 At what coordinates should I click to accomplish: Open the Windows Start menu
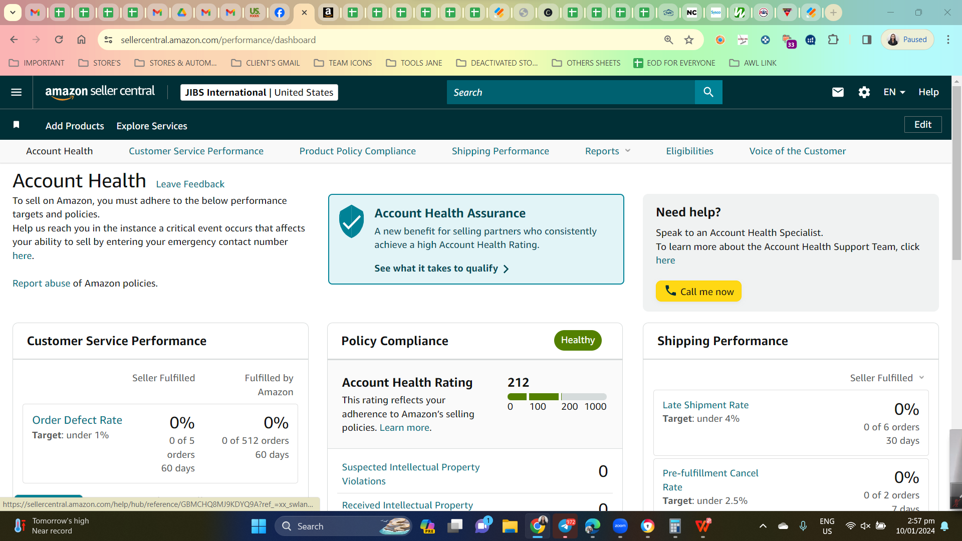pos(259,526)
